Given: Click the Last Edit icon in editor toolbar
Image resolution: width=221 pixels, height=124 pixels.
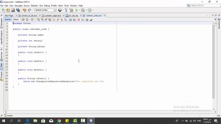Looking at the screenshot, I should [x=23, y=20].
